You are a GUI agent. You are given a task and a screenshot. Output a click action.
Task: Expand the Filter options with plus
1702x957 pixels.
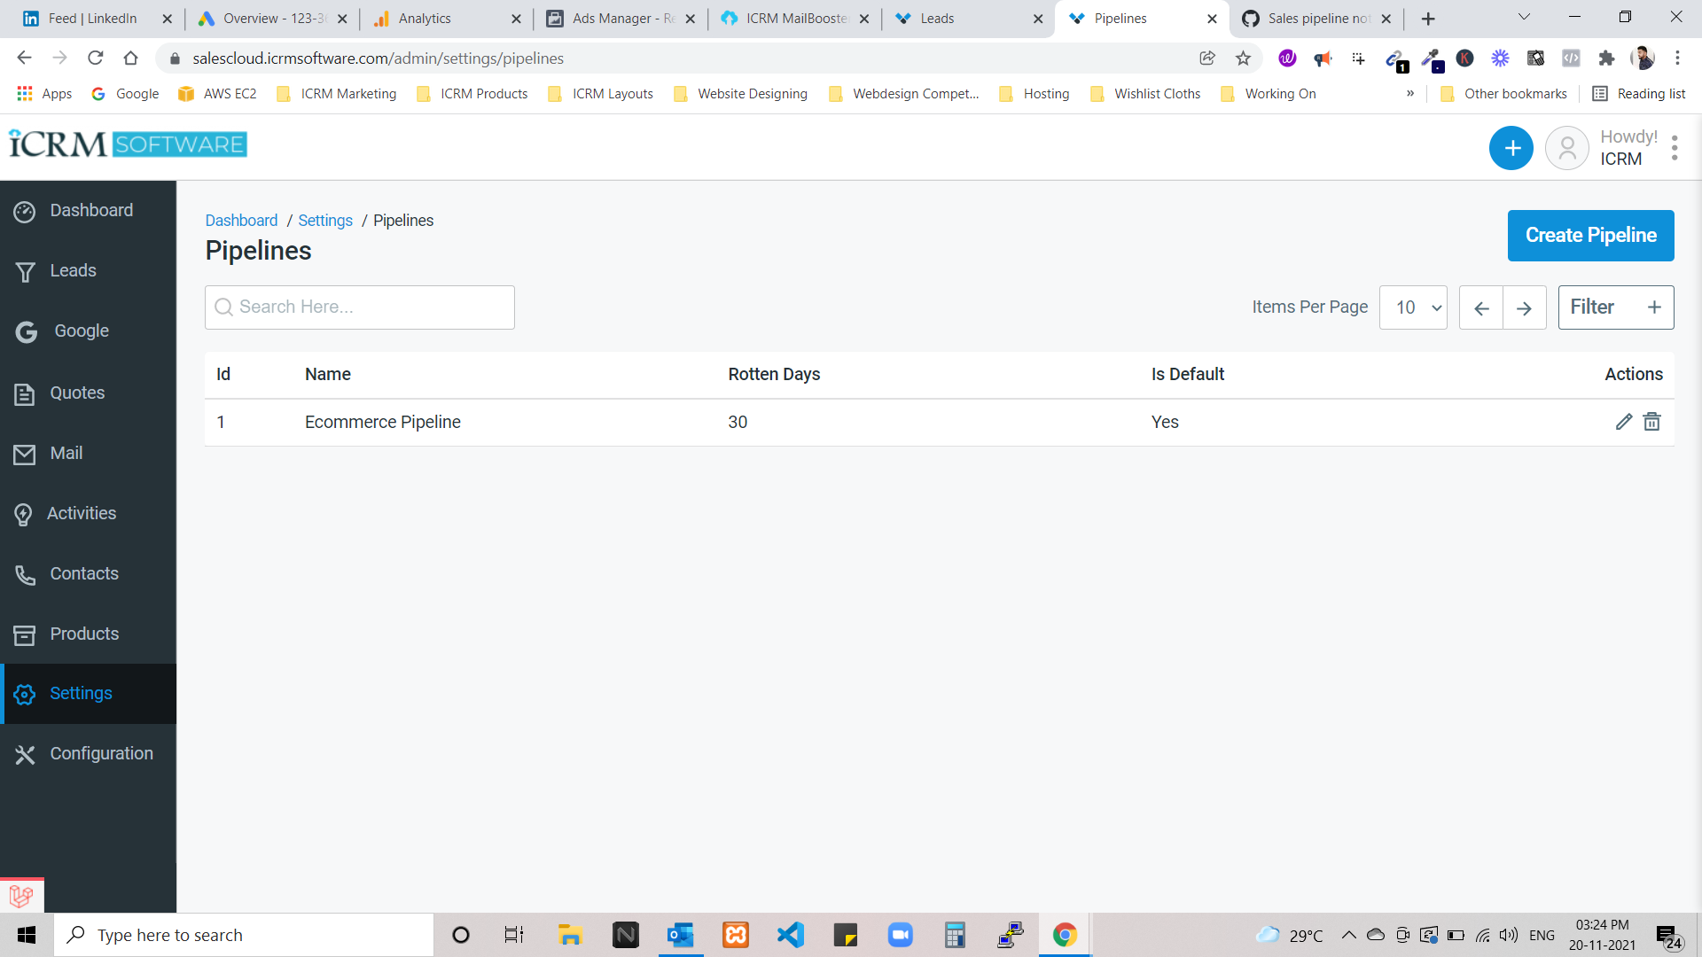[x=1654, y=307]
